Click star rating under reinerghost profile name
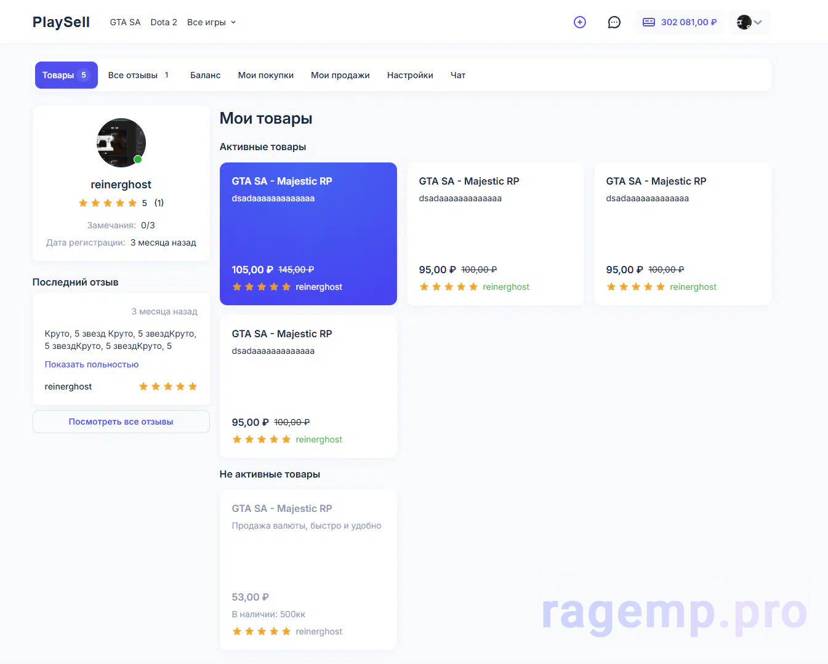 108,203
